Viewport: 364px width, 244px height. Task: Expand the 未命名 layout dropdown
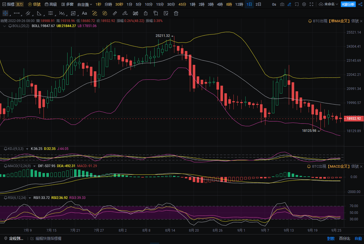[328, 4]
